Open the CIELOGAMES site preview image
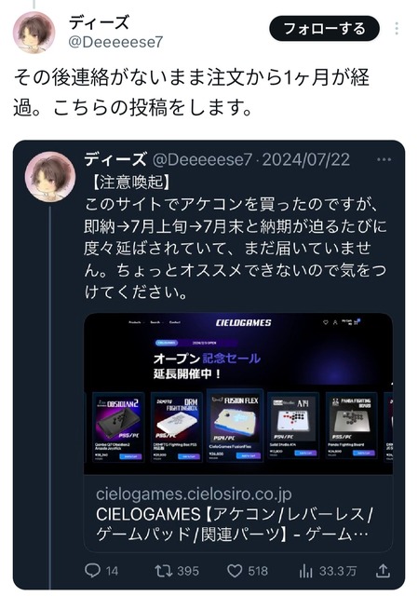This screenshot has height=596, width=418. coord(238,393)
